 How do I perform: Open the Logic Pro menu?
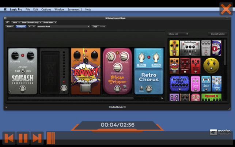[x=16, y=10]
